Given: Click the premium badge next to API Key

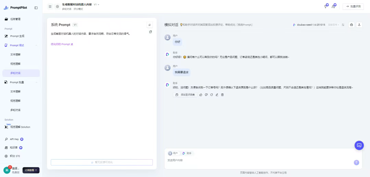Looking at the screenshot, I should [x=22, y=139].
